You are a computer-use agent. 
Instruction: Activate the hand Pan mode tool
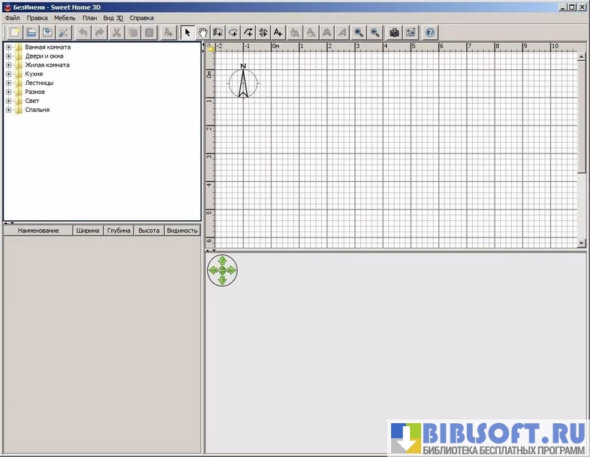202,32
